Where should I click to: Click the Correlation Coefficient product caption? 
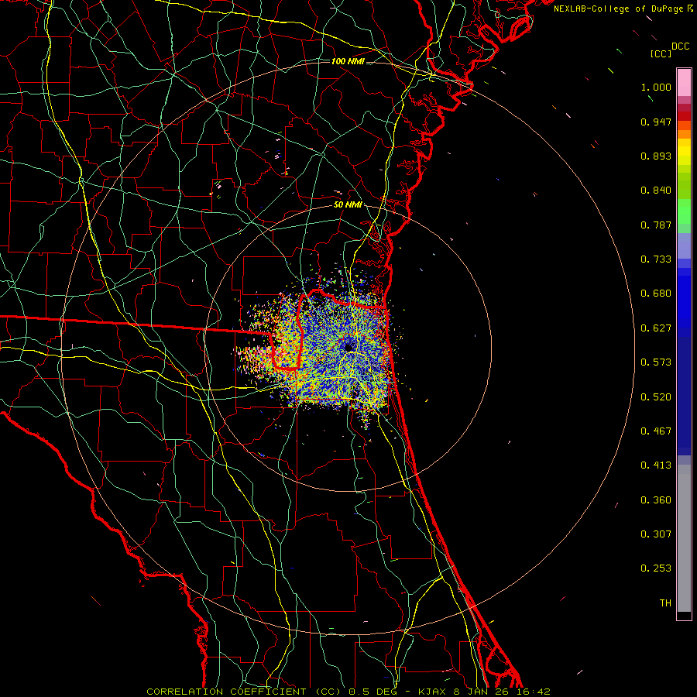click(x=348, y=692)
